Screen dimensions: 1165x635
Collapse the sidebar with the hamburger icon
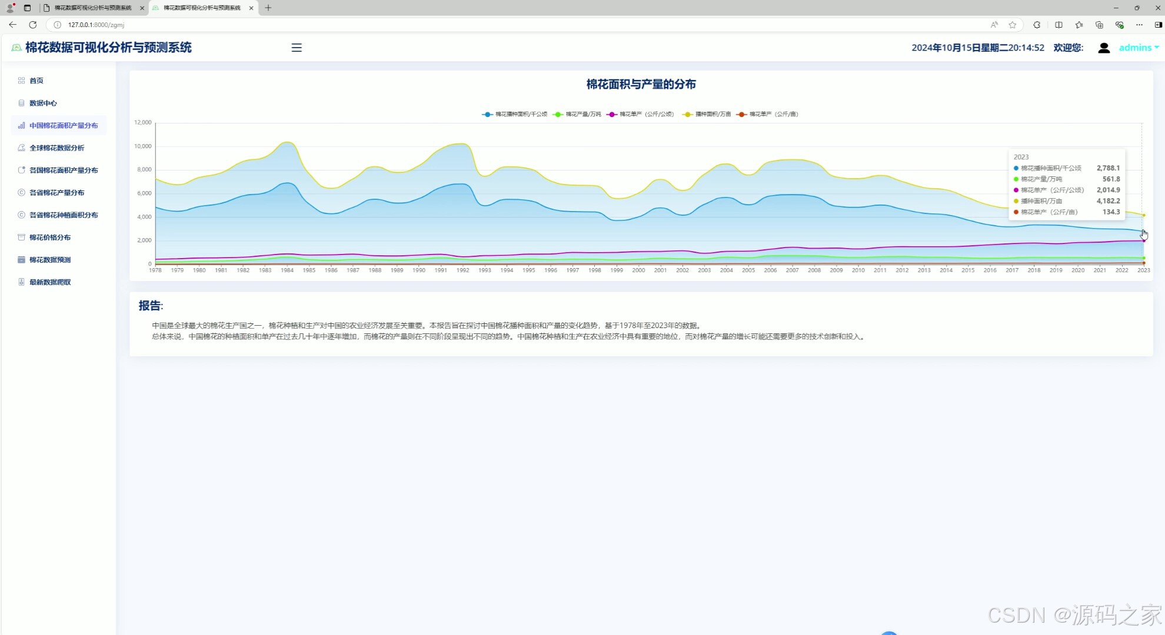(296, 48)
